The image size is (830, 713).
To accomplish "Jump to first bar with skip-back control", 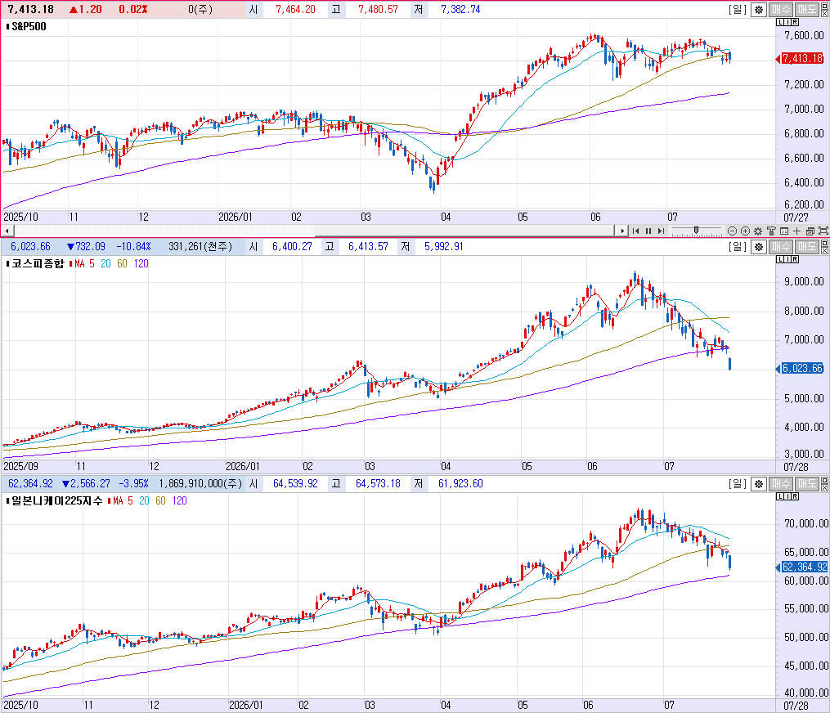I will click(635, 231).
